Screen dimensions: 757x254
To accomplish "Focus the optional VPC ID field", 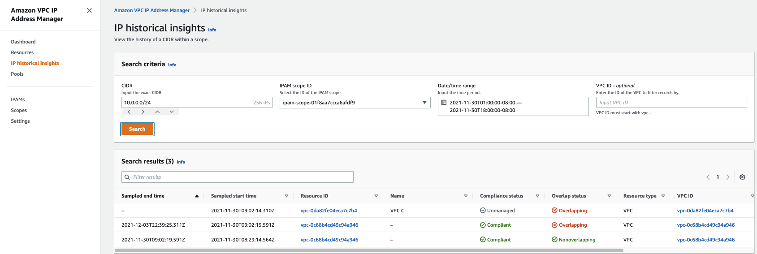I will (671, 103).
